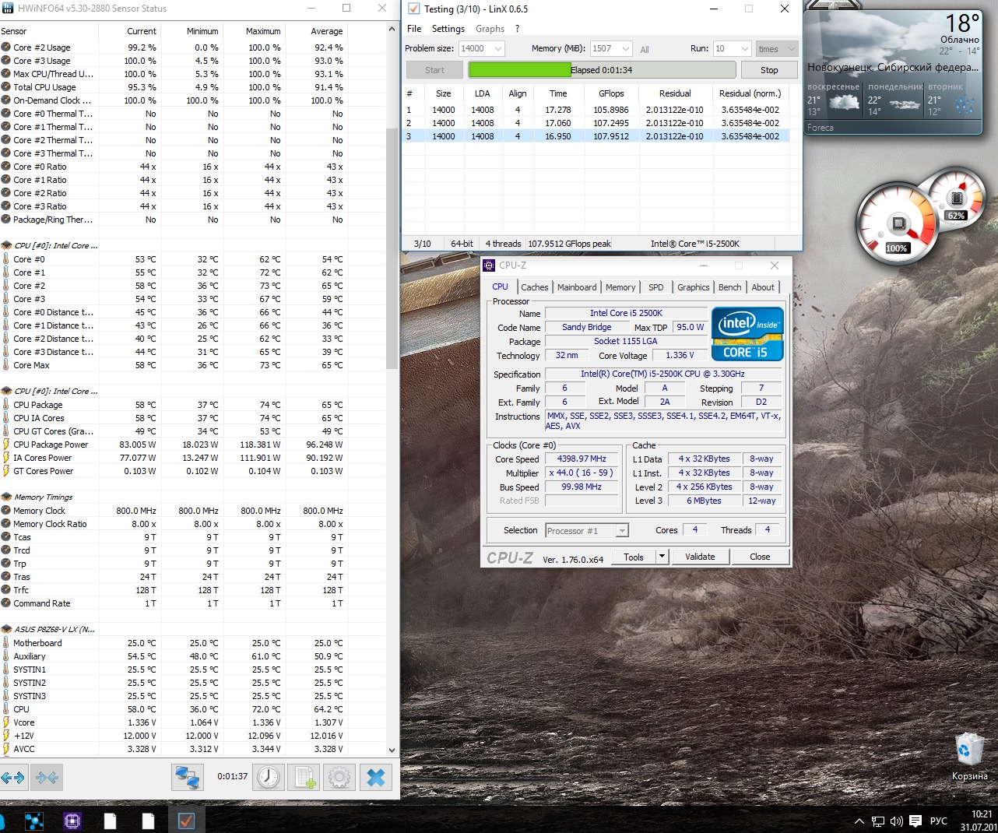Collapse the Memory Timings sensor group
This screenshot has width=998, height=833.
pyautogui.click(x=6, y=497)
